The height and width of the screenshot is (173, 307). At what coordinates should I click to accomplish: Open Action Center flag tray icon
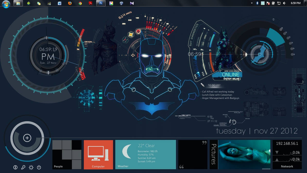(x=268, y=3)
